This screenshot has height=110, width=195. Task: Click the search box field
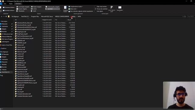click(191, 16)
